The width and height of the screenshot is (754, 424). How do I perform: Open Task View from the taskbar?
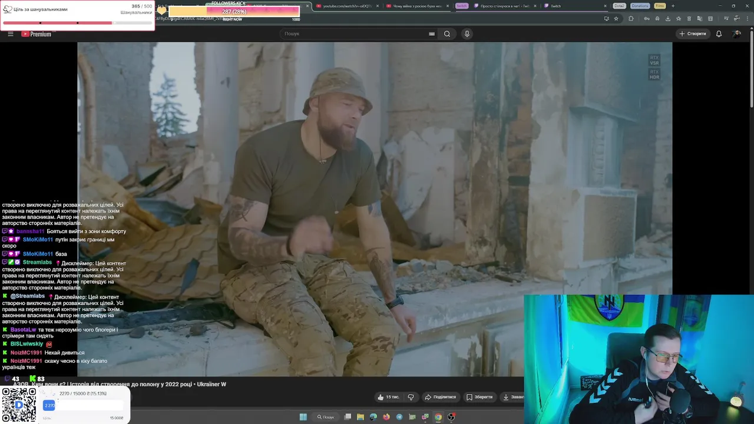(x=348, y=417)
